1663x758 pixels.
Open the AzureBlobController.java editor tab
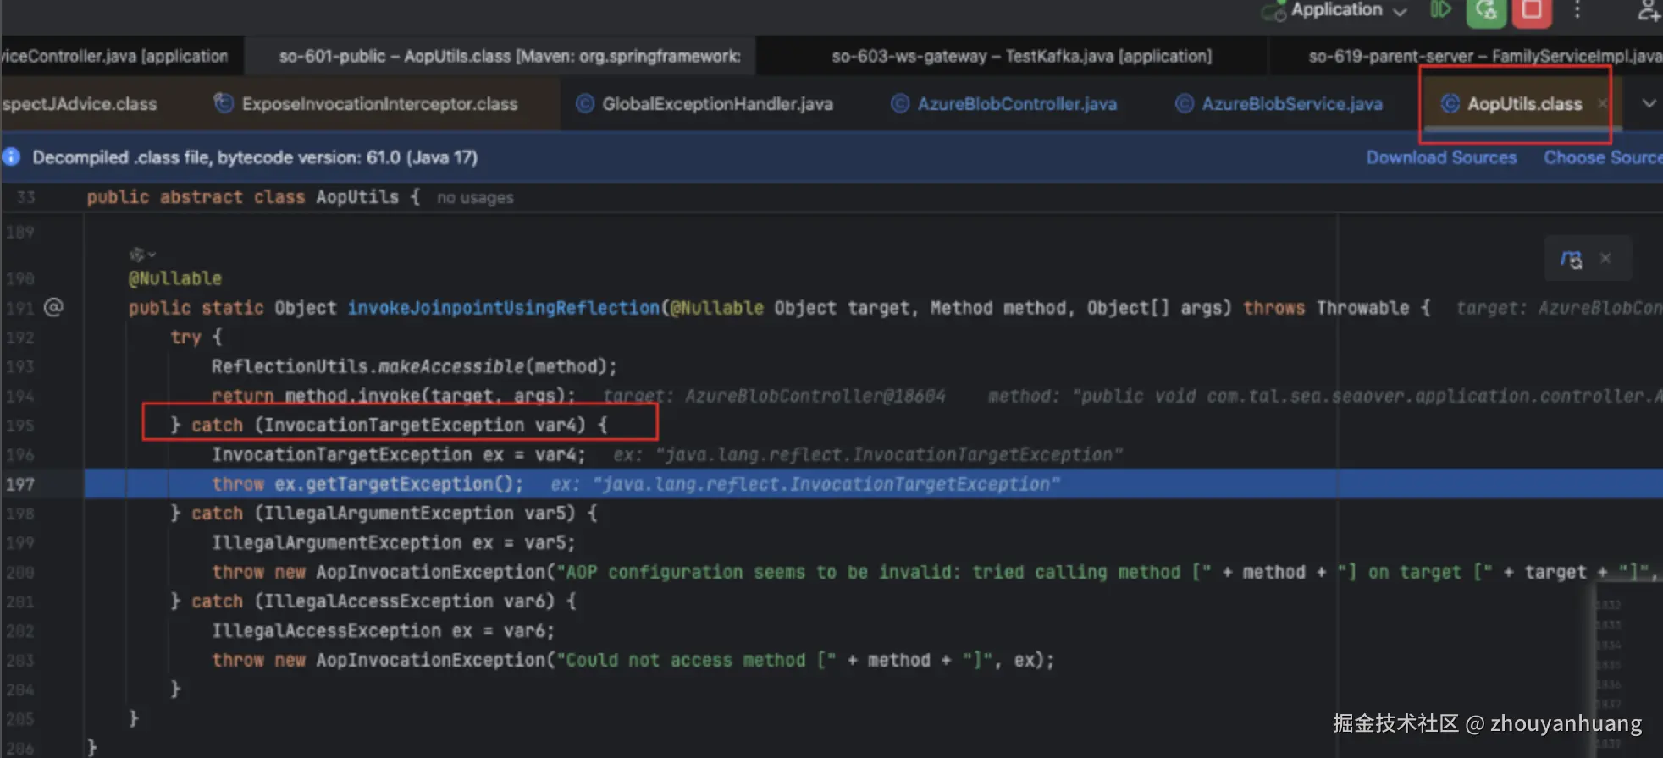[1004, 103]
